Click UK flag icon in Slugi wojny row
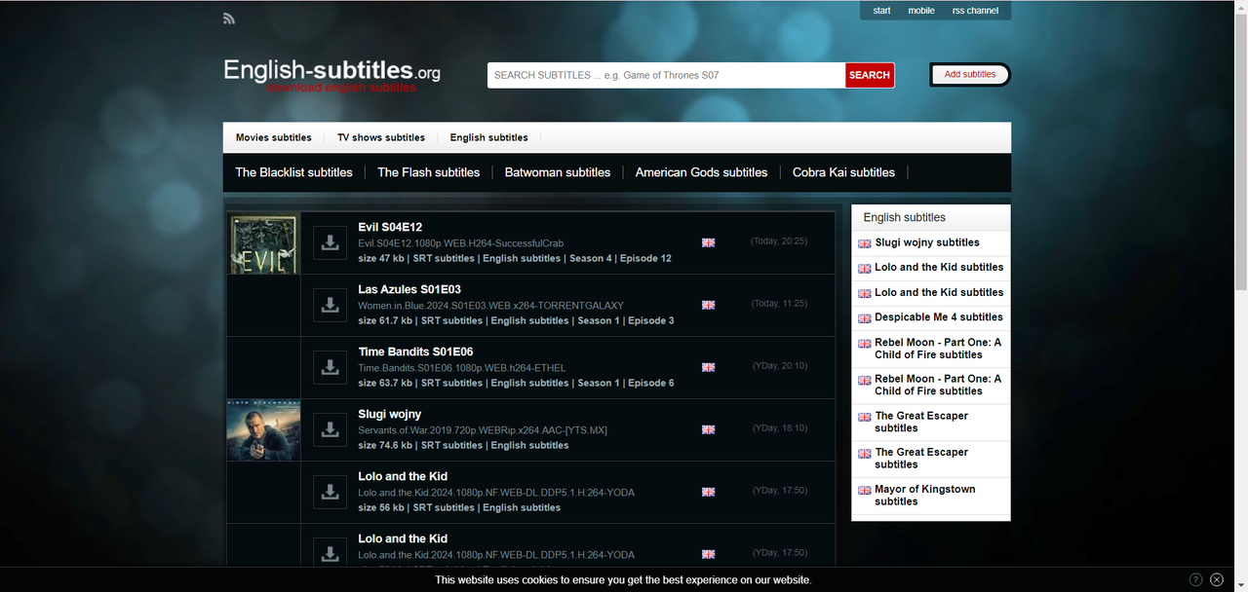 (709, 429)
